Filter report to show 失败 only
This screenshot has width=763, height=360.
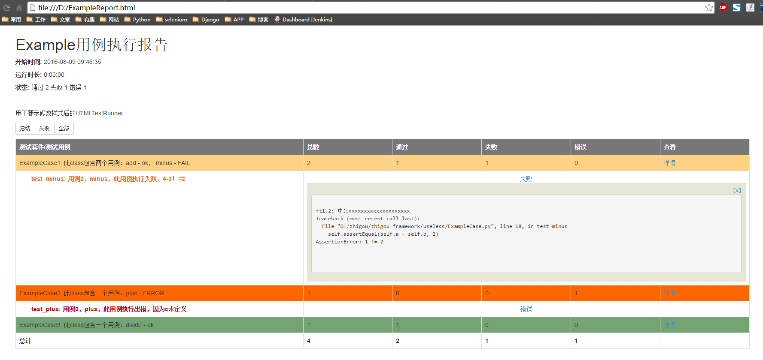45,128
